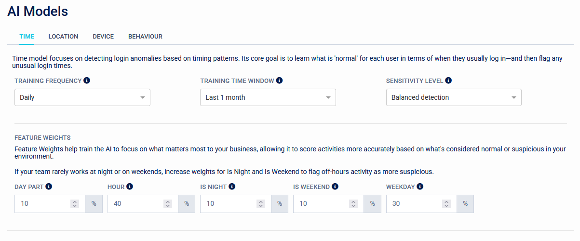580x241 pixels.
Task: Open the Training Frequency Daily dropdown
Action: pyautogui.click(x=82, y=97)
